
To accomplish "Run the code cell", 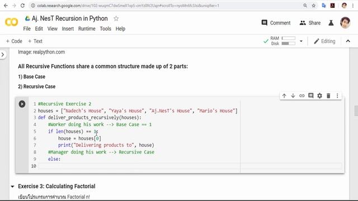I will (22, 104).
